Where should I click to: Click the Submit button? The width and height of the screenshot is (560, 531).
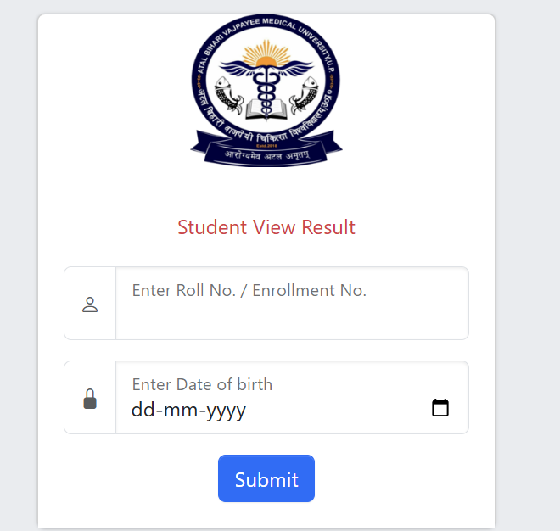pos(266,478)
